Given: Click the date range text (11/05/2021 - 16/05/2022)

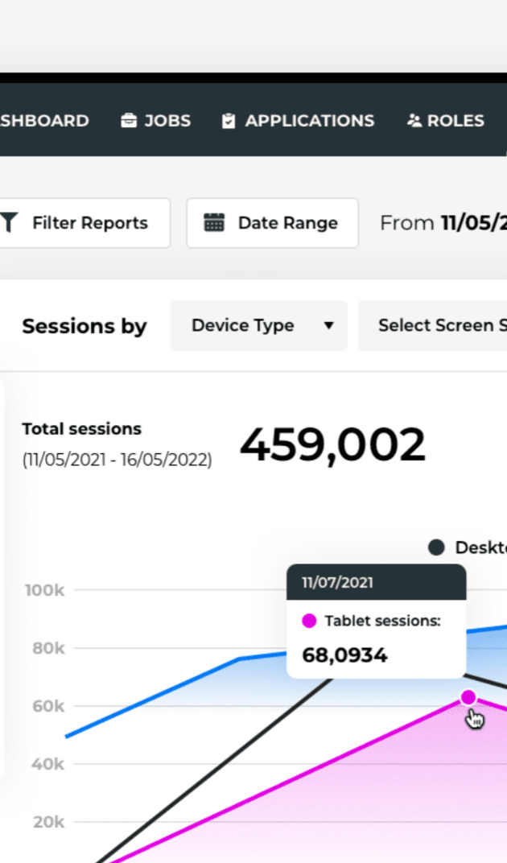Looking at the screenshot, I should coord(117,460).
